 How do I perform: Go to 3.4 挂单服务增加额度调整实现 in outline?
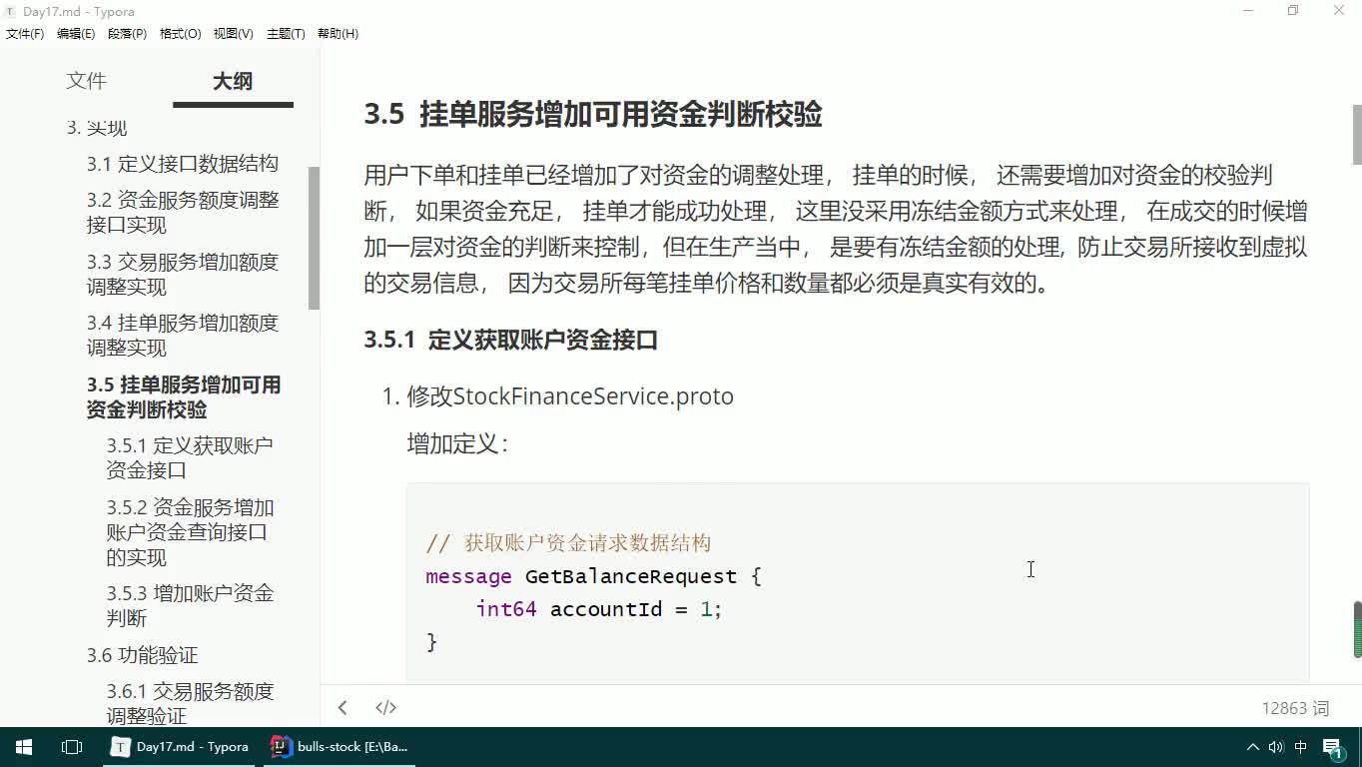(x=183, y=336)
